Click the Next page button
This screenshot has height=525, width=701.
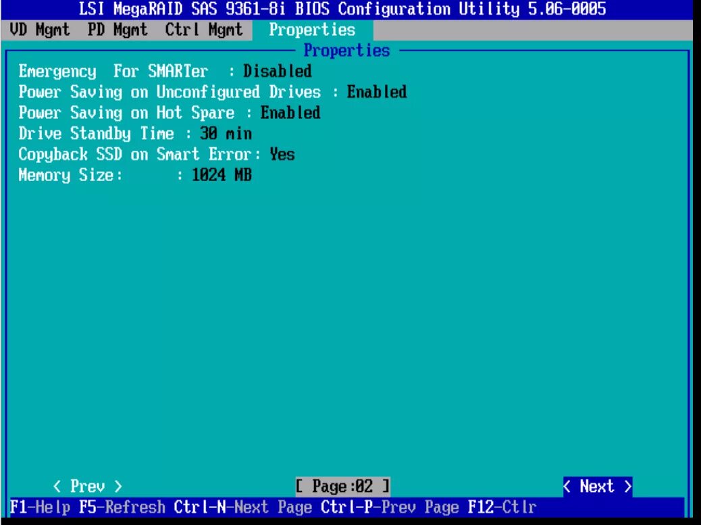[x=598, y=486]
